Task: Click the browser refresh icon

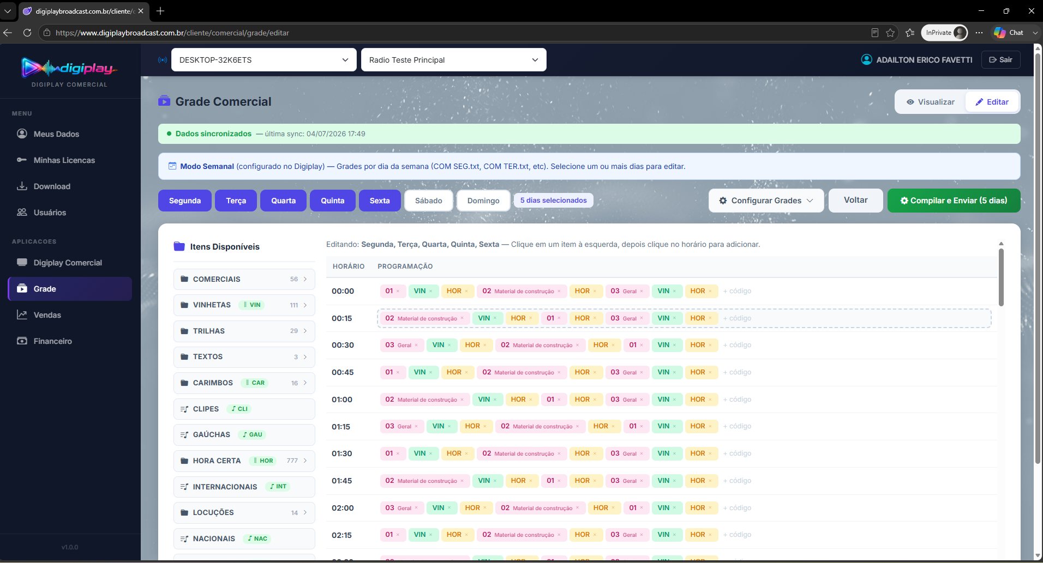Action: pos(27,33)
